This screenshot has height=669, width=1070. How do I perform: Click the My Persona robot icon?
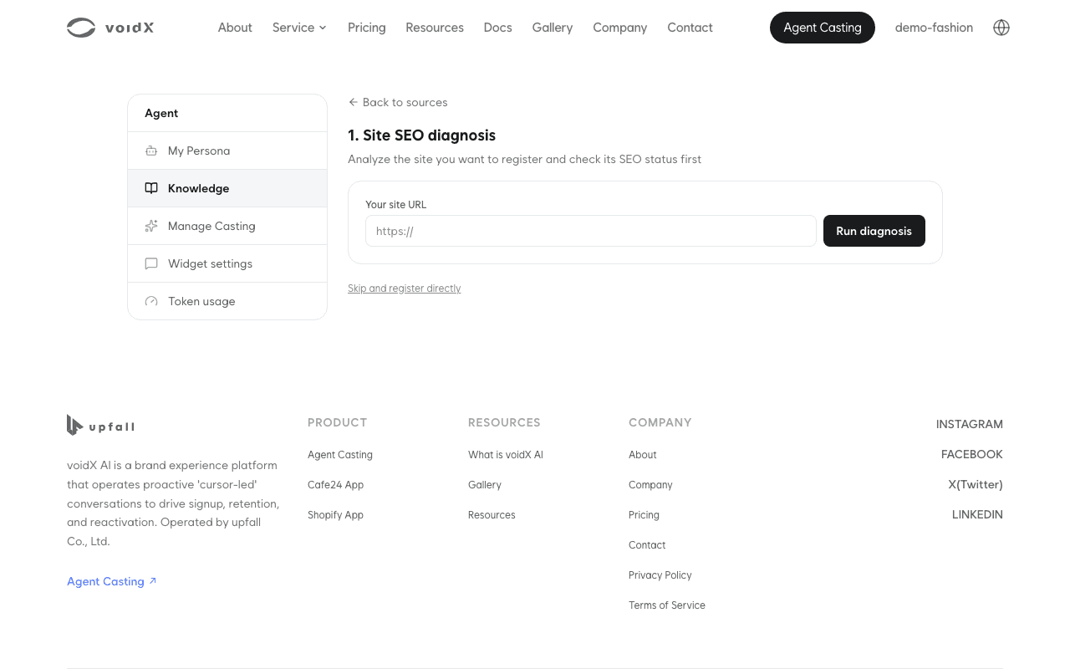(151, 151)
